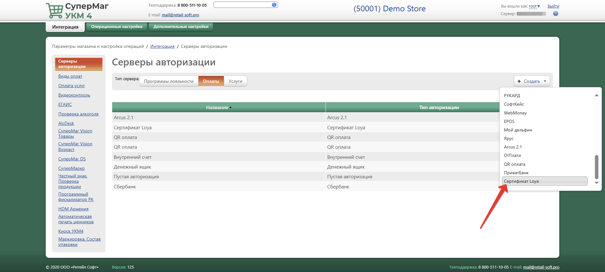
Task: Click the blue help question mark icon
Action: (x=556, y=14)
